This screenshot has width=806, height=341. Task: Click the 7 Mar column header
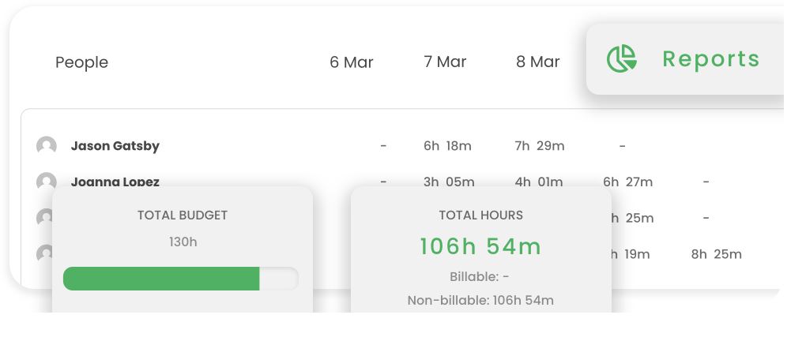click(445, 62)
